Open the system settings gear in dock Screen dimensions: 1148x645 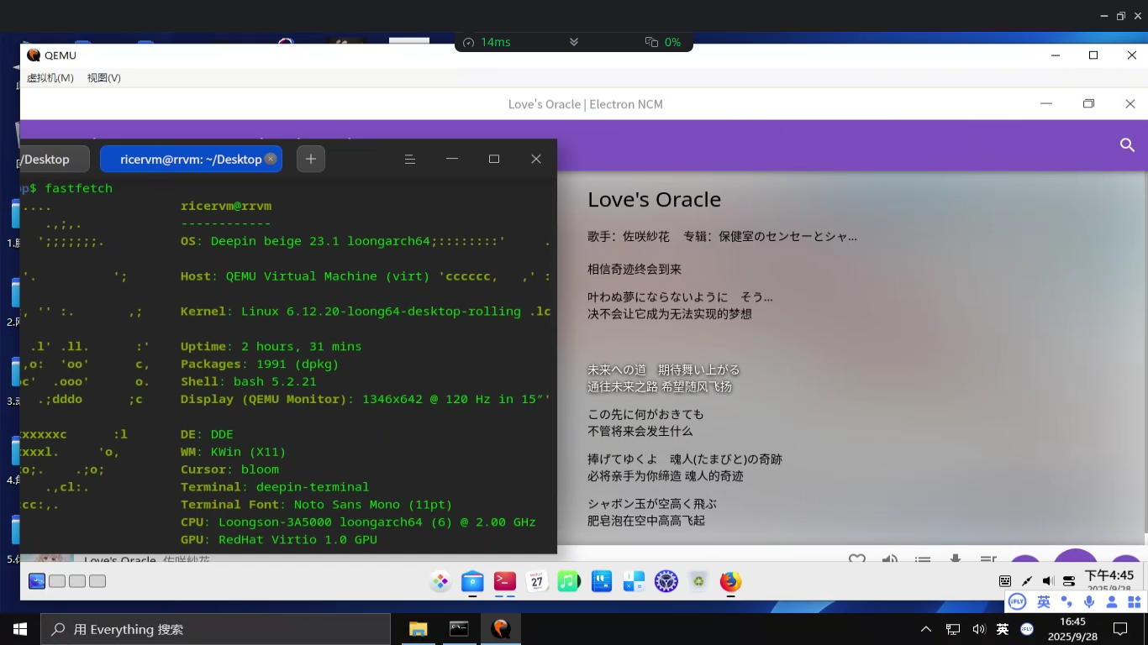click(x=666, y=581)
